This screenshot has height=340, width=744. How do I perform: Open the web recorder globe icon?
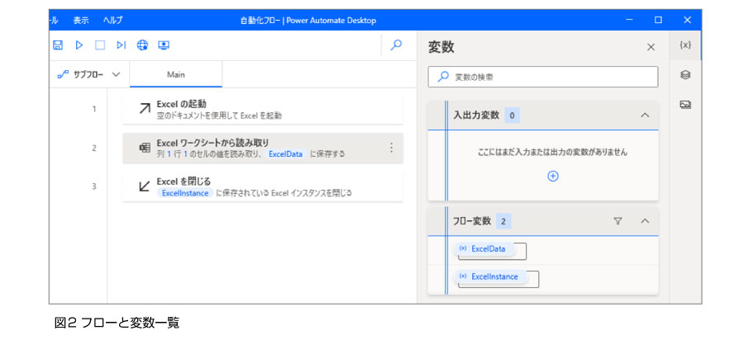coord(142,45)
